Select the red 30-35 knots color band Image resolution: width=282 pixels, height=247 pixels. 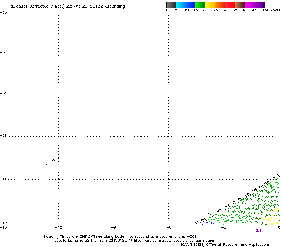point(230,5)
